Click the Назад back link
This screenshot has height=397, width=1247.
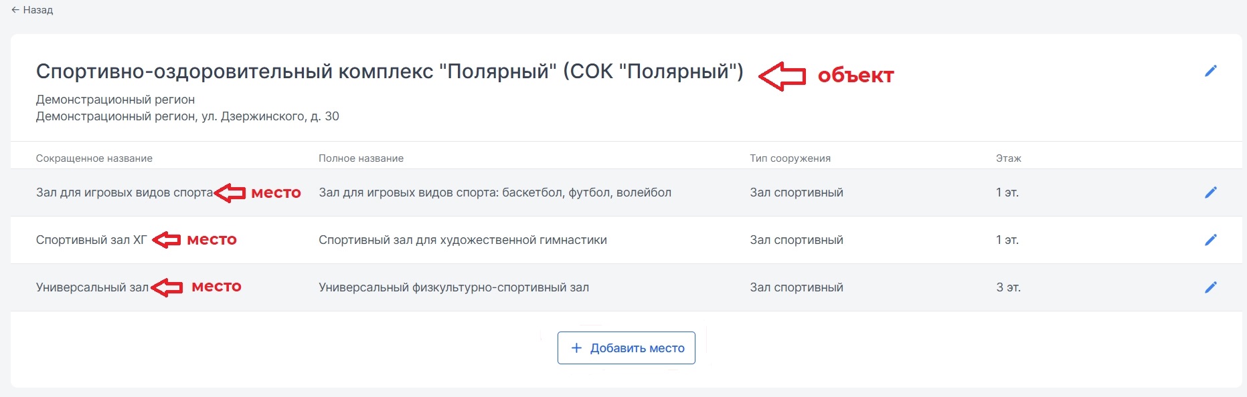click(x=32, y=10)
